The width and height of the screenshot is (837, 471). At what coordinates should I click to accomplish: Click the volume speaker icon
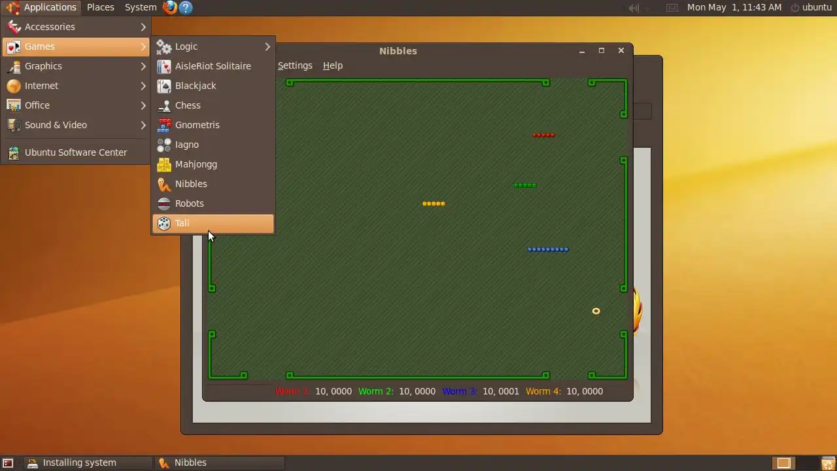[634, 8]
